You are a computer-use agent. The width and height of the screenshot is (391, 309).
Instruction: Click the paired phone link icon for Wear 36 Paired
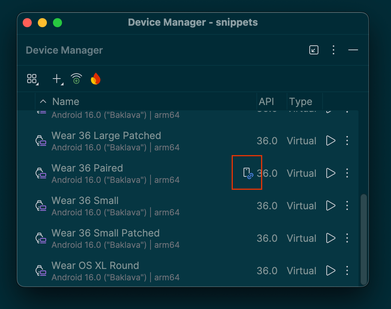(247, 173)
